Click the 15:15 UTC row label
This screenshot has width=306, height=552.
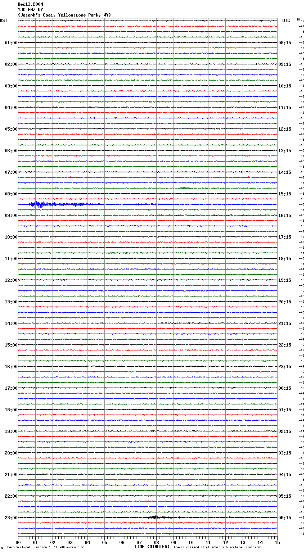[285, 194]
